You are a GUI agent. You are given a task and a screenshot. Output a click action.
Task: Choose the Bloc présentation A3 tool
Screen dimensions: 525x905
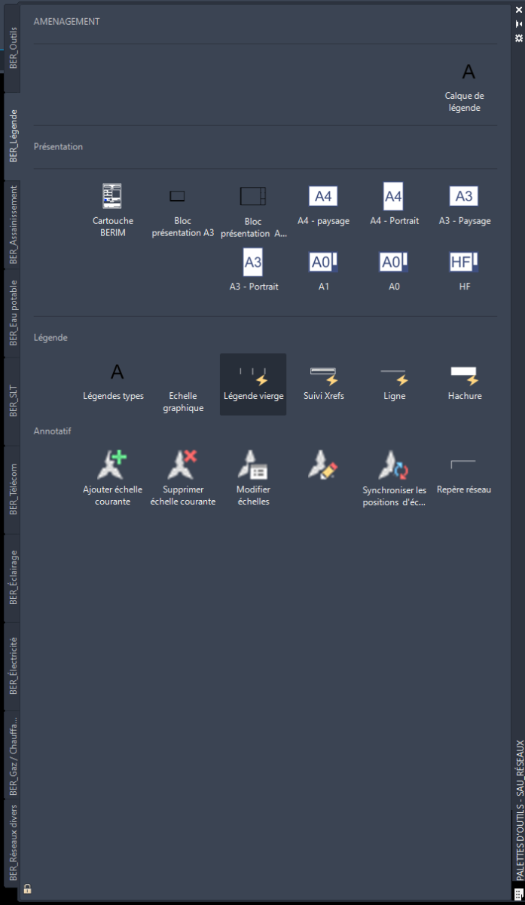(x=182, y=210)
